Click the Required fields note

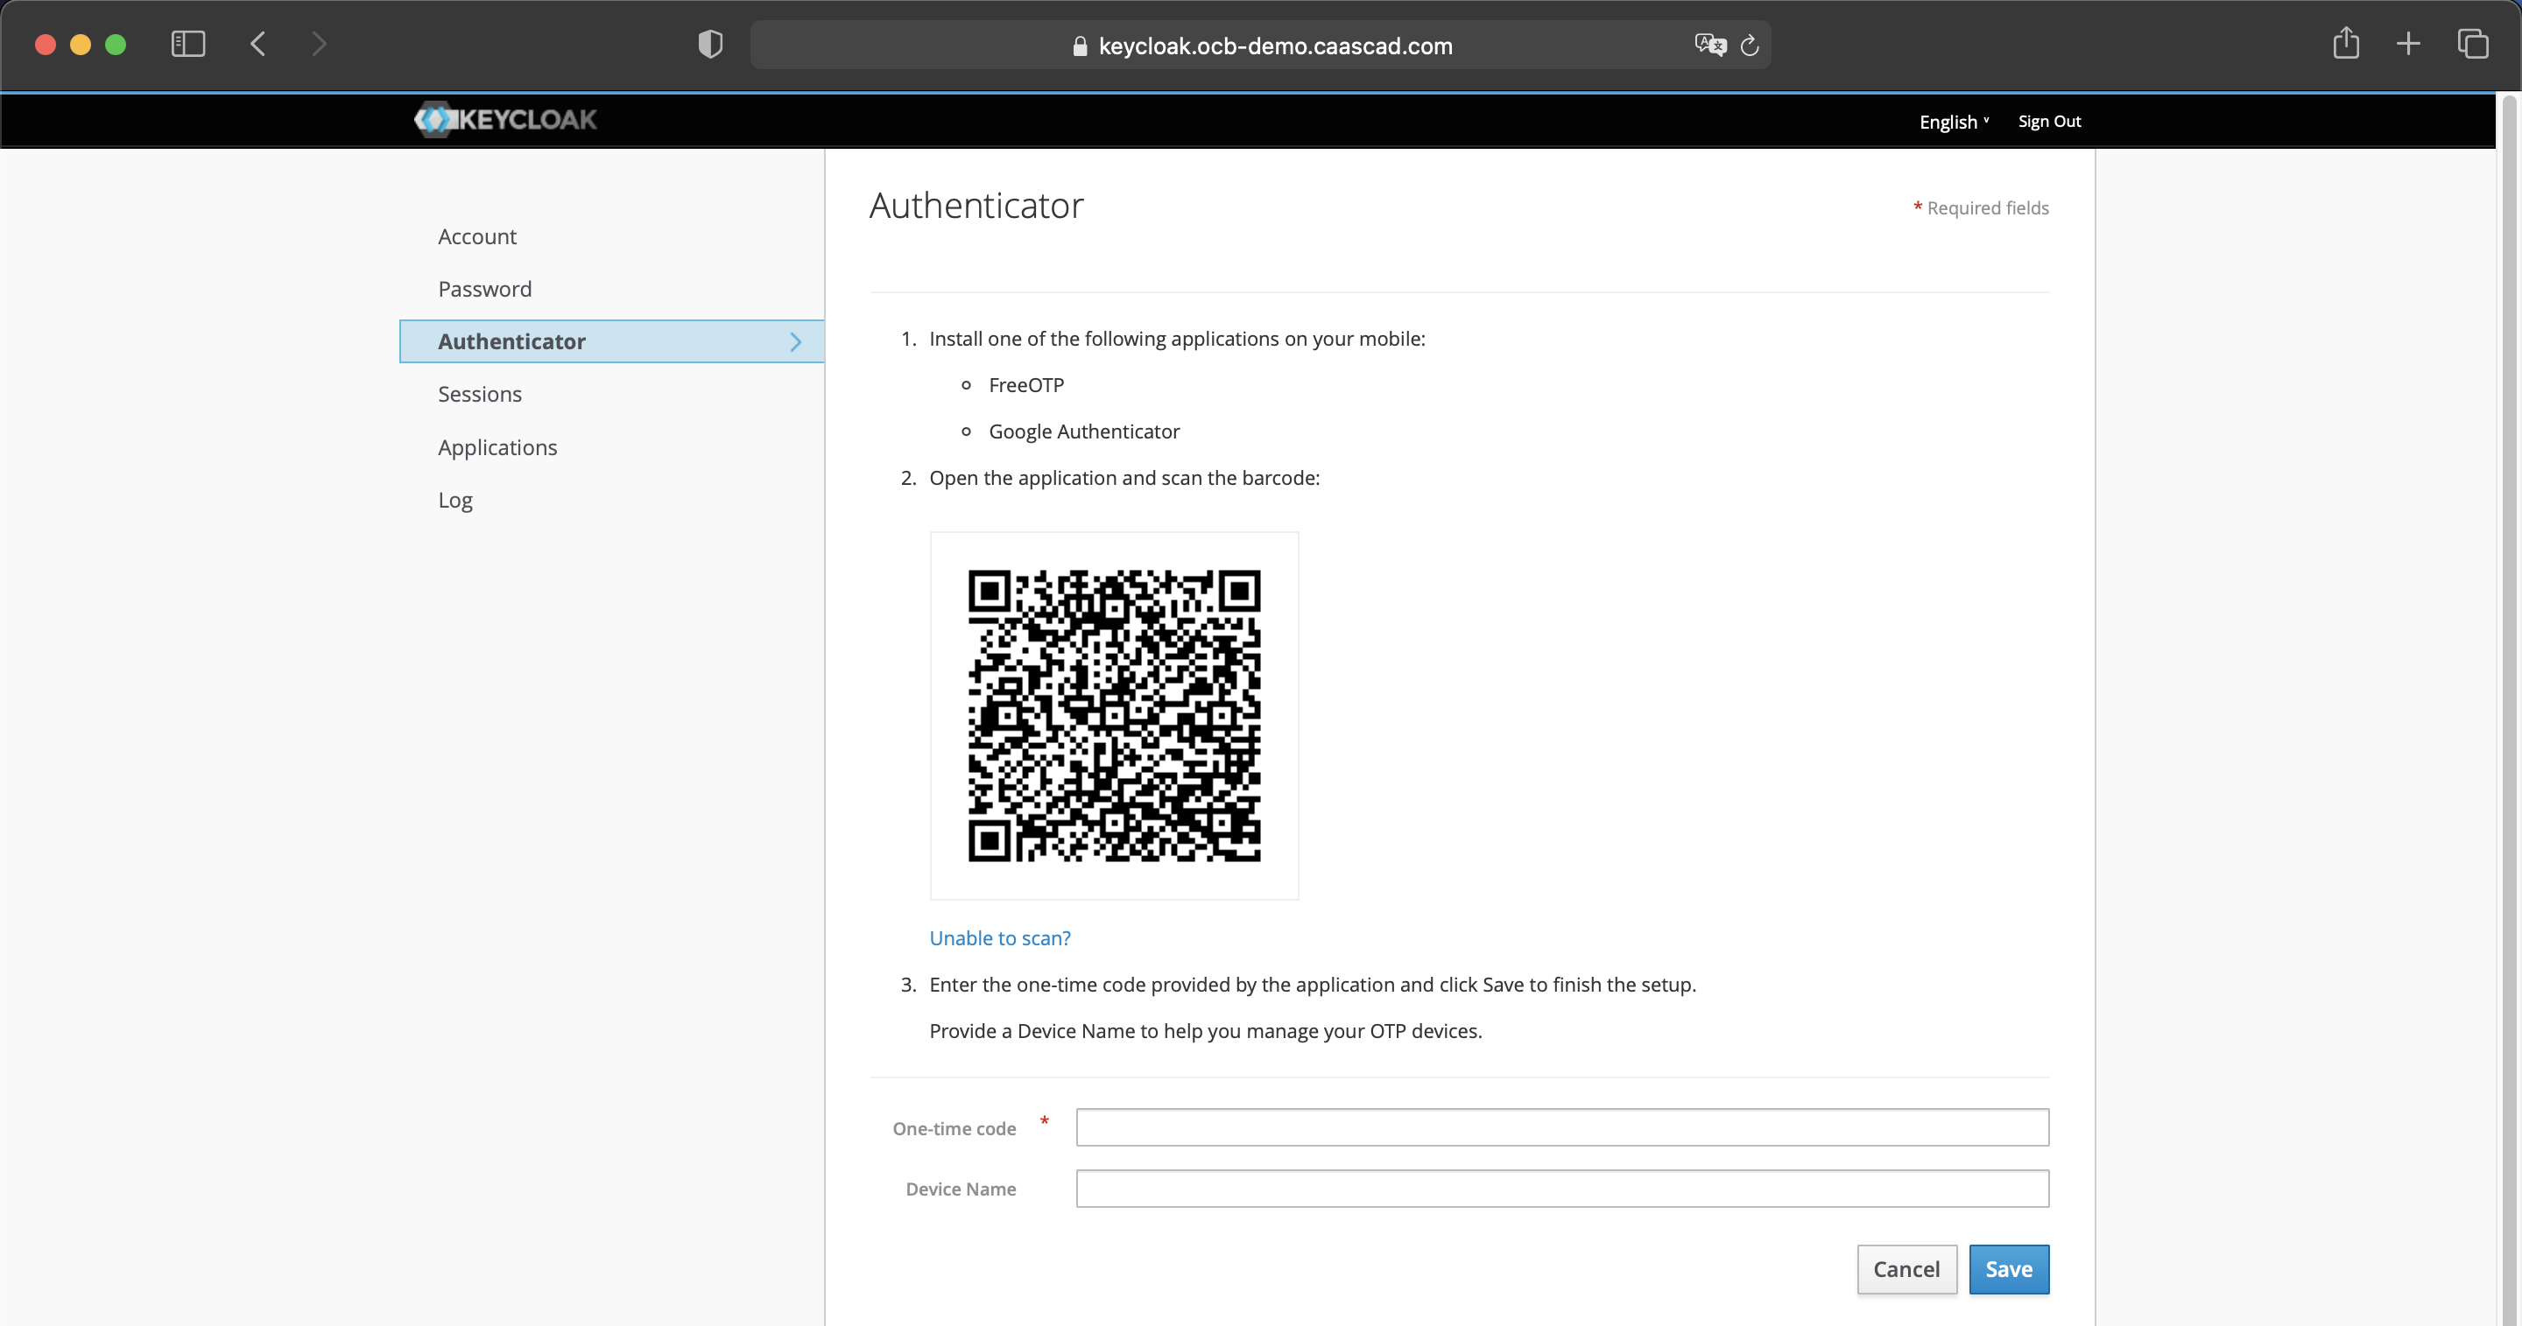pos(1981,207)
